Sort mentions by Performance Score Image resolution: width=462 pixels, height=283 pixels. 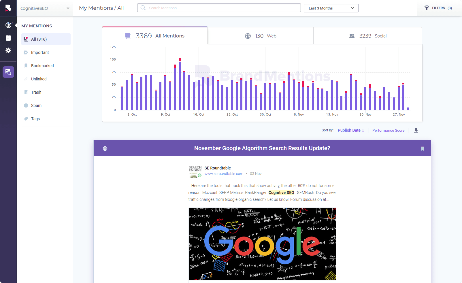click(388, 130)
